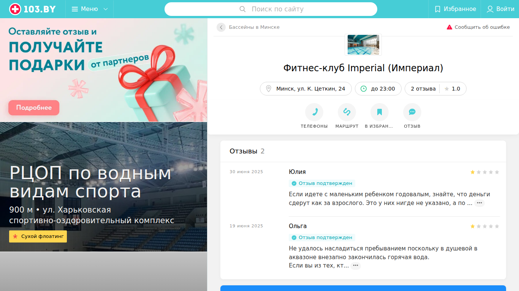Click the magnifier search icon
Viewport: 519px width, 291px height.
click(x=242, y=9)
